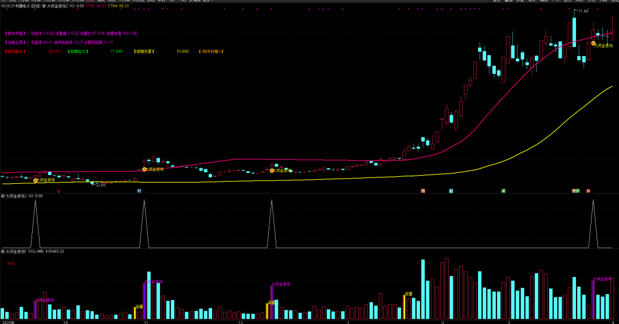
Task: Click the blue 财 event marker near November
Action: tap(139, 191)
